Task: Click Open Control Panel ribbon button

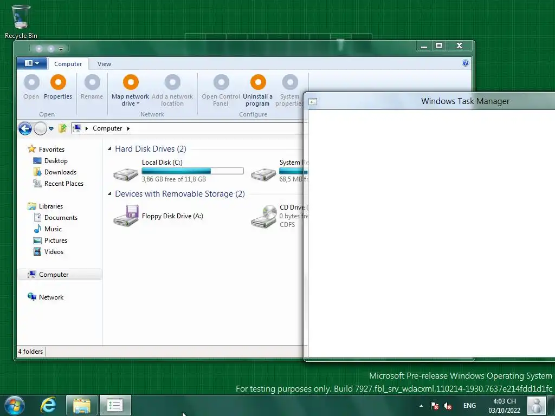Action: [221, 90]
